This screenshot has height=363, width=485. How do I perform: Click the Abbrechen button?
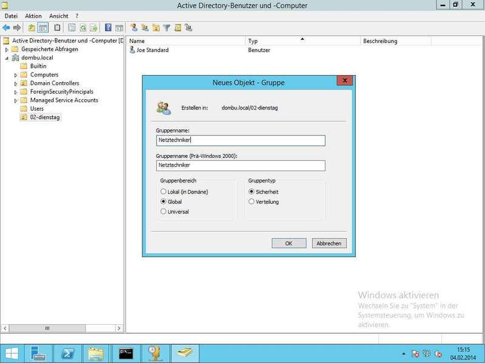coord(329,243)
